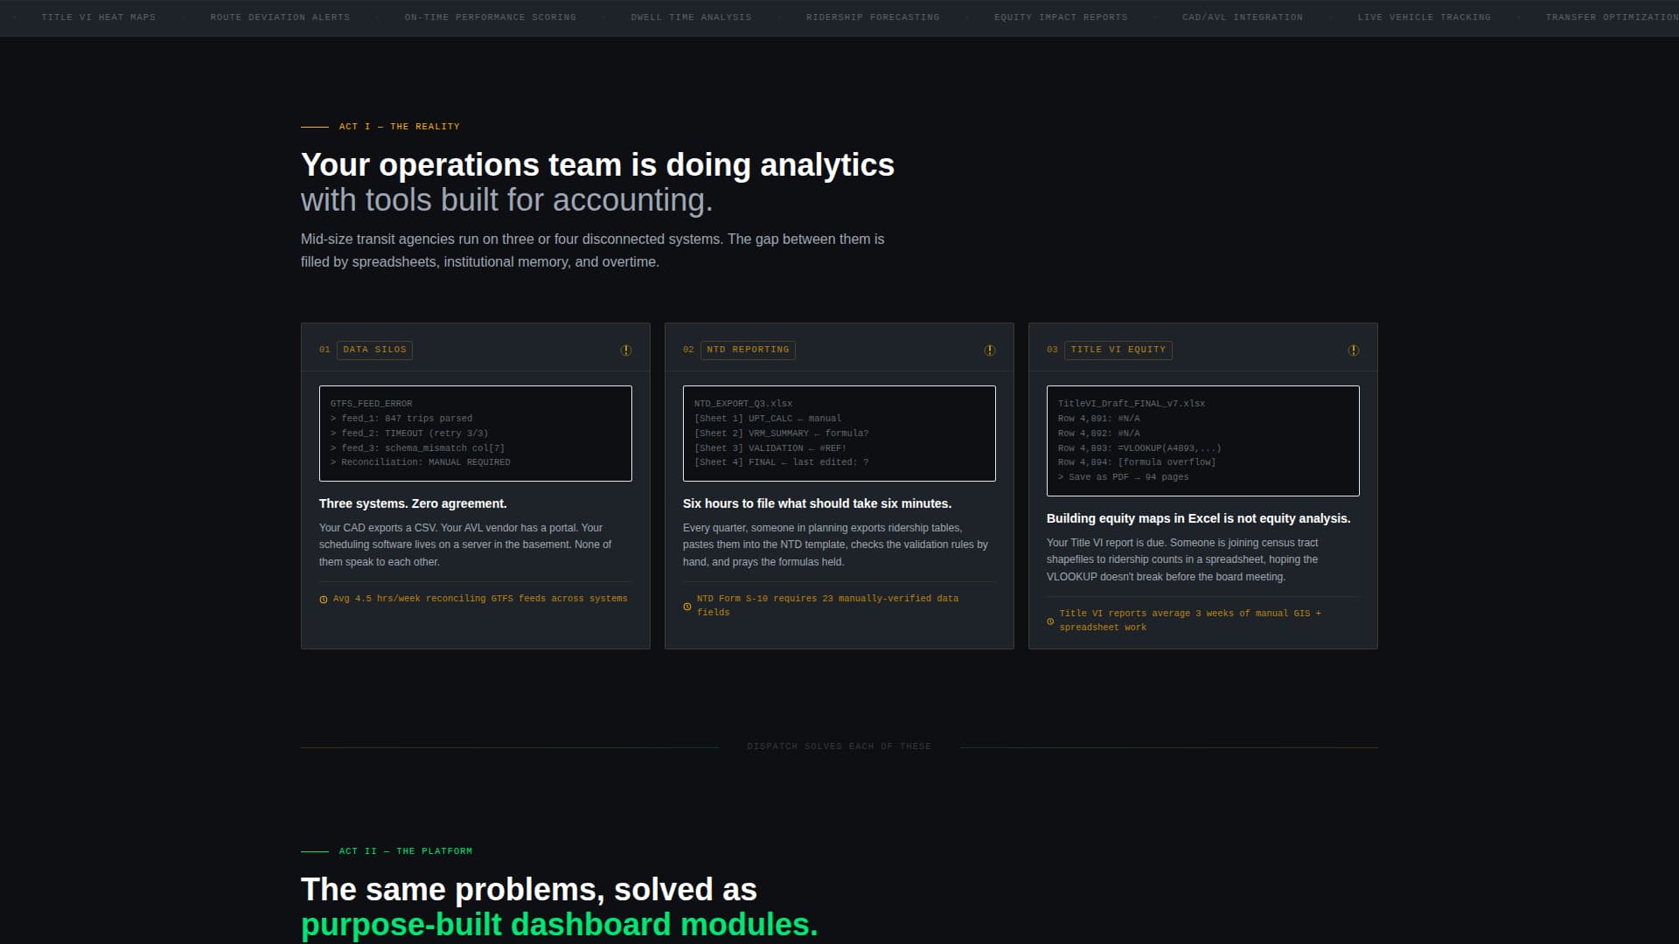Select the DATA SILOS tag

tap(374, 350)
